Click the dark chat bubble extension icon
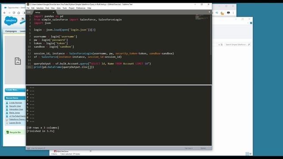 (228, 13)
